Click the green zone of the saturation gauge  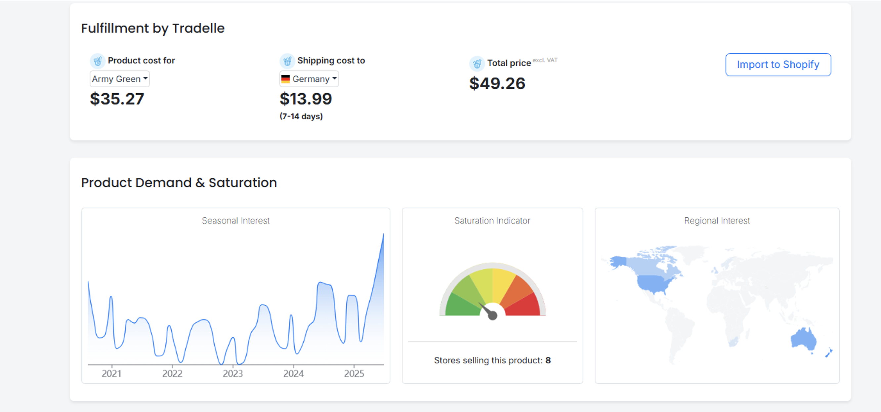[459, 305]
